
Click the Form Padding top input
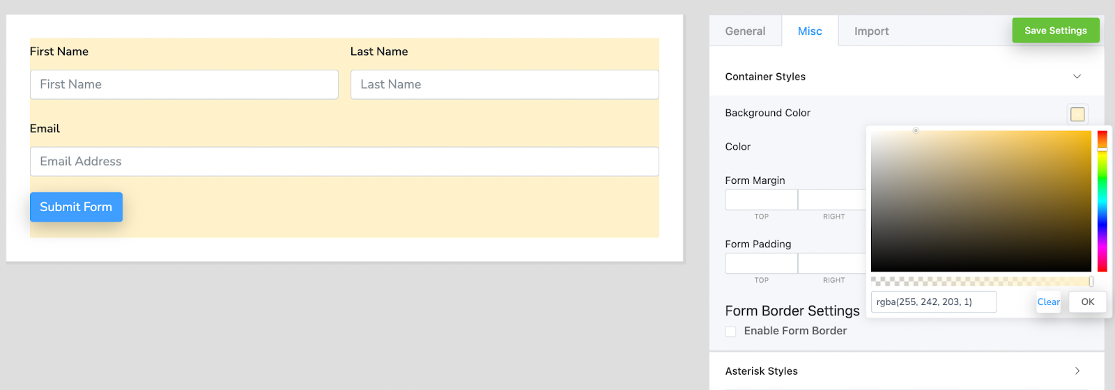761,263
